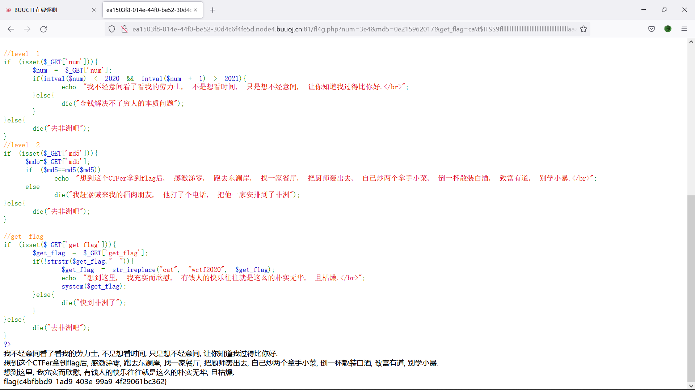Screen dimensions: 695x390
Task: Reload the current page
Action: coord(43,29)
